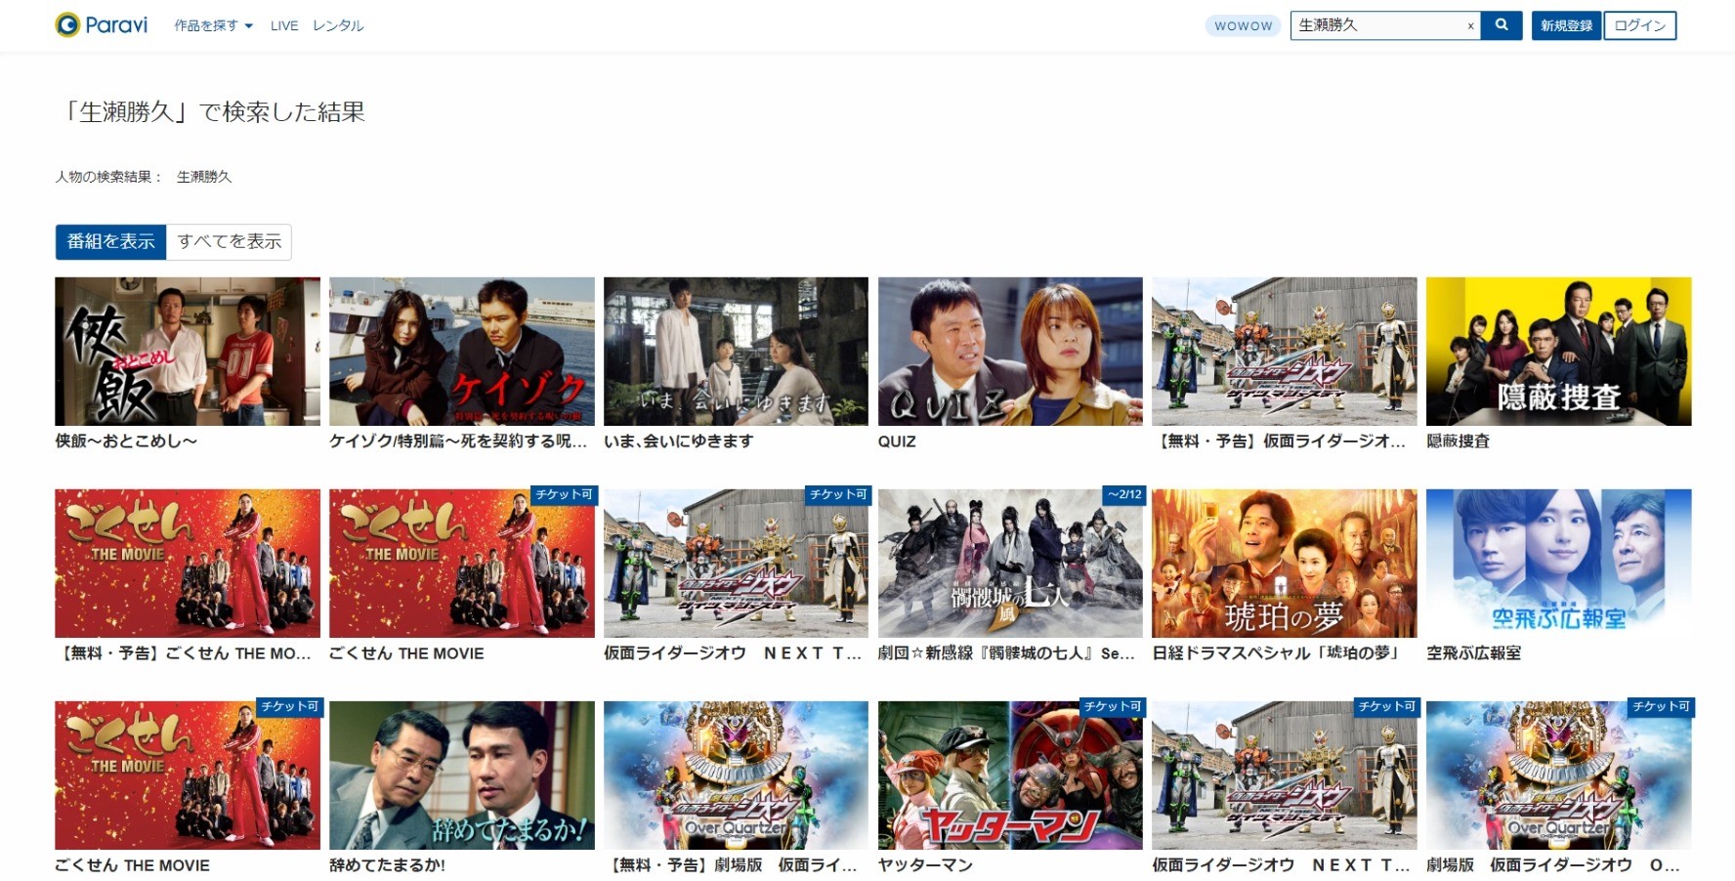Viewport: 1735px width, 881px height.
Task: Open the 隠蔽捜査 thumbnail
Action: [x=1558, y=351]
